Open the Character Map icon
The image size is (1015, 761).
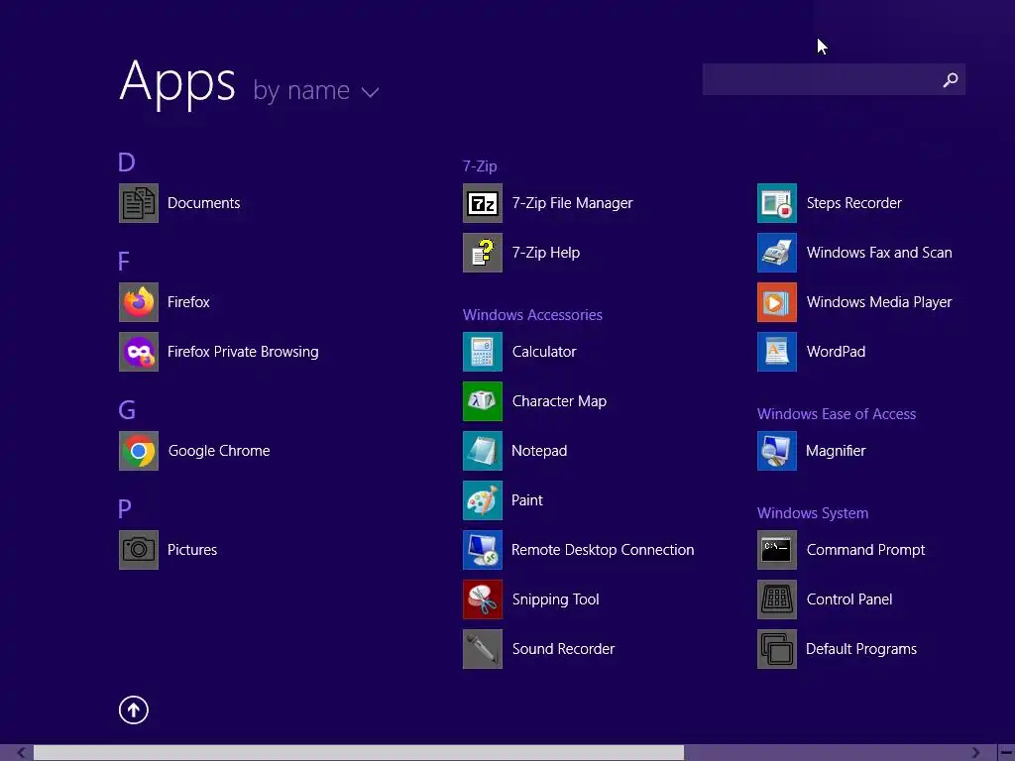[x=483, y=401]
